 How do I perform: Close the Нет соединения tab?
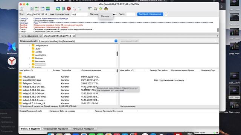point(40,36)
